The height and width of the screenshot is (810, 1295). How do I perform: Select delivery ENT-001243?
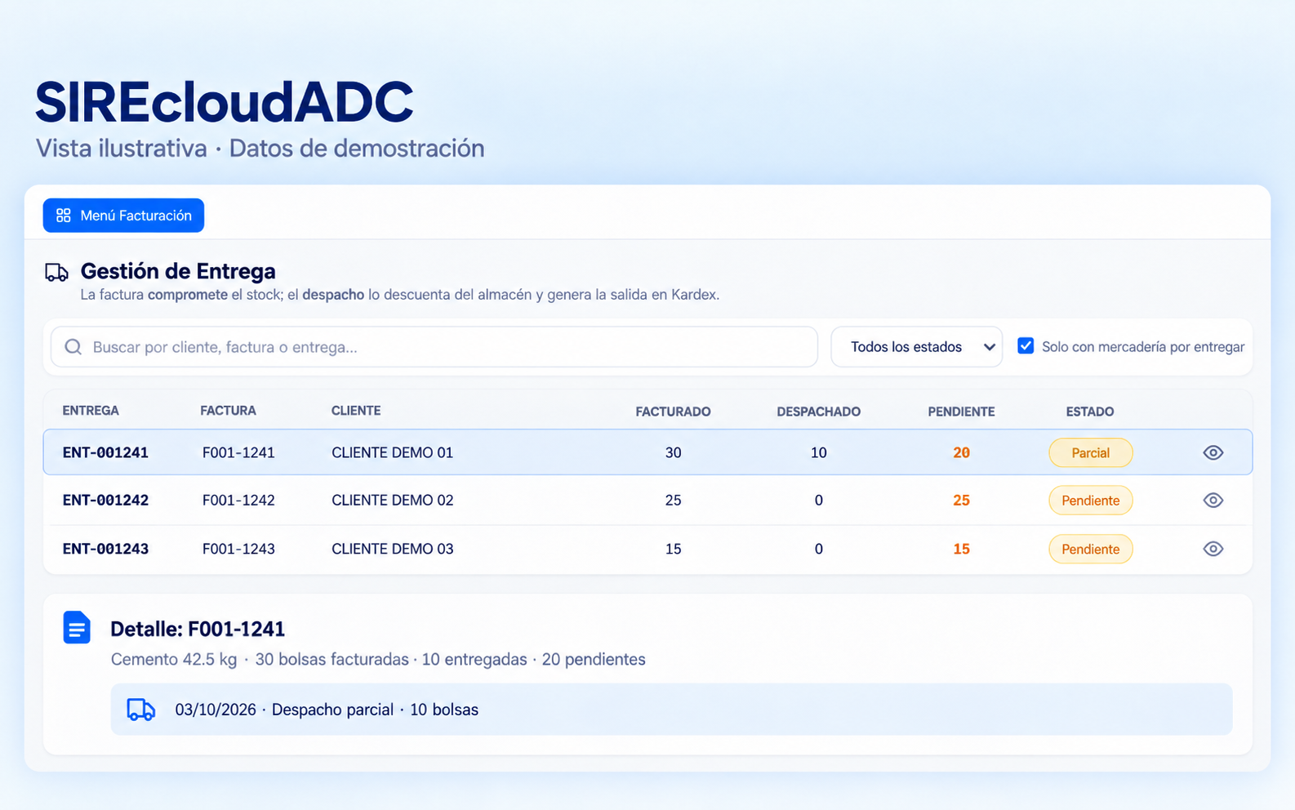pyautogui.click(x=105, y=549)
